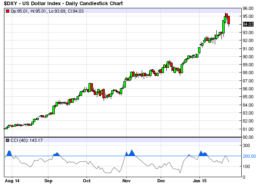Select the OHLC readout text 'Op:95.01, Hi:95.01'

pyautogui.click(x=29, y=11)
